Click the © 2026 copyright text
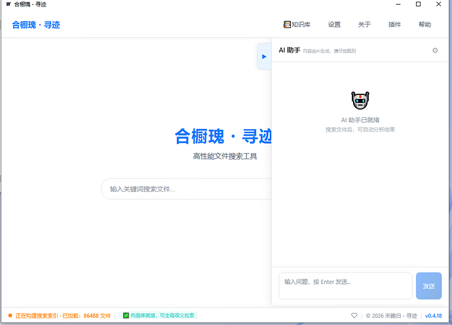This screenshot has height=325, width=452. 392,316
